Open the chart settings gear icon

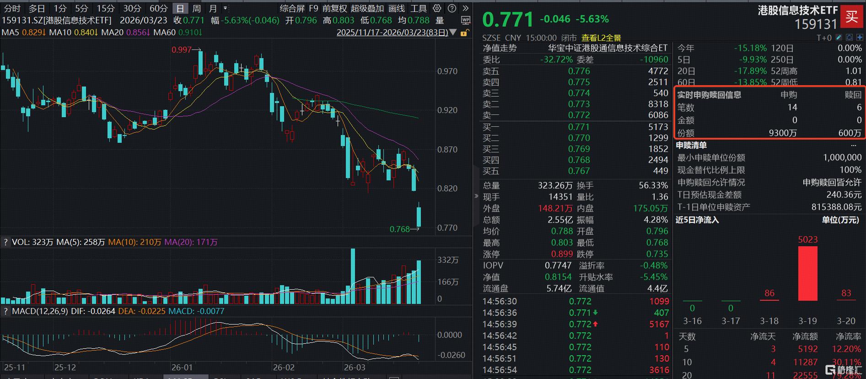[437, 8]
